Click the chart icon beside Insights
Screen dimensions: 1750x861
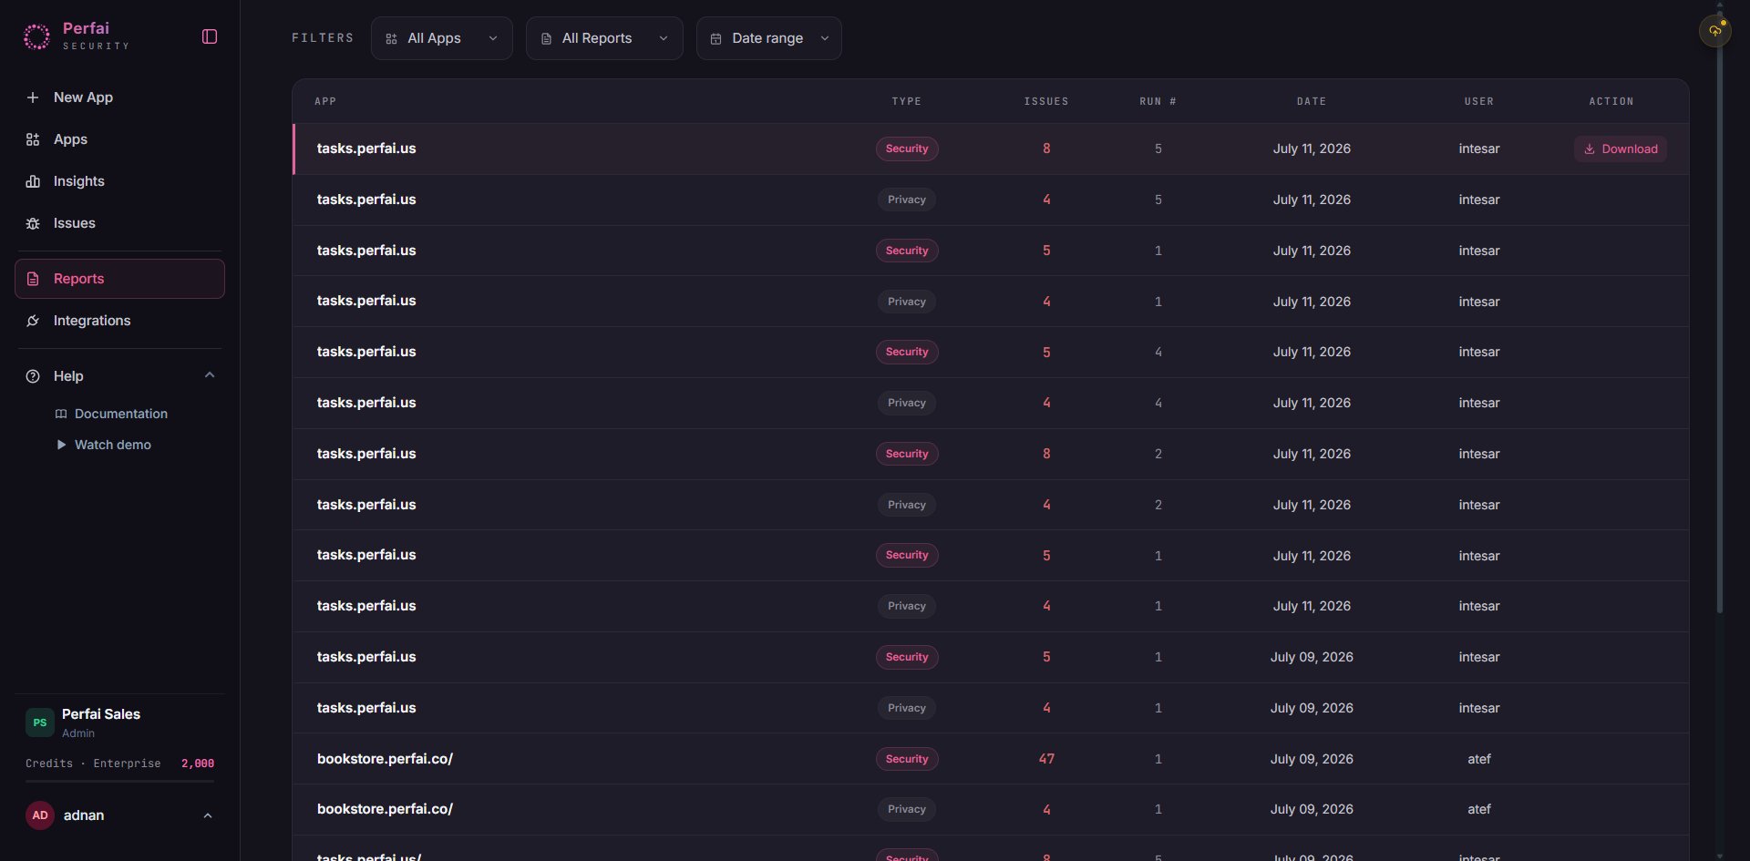pyautogui.click(x=33, y=181)
